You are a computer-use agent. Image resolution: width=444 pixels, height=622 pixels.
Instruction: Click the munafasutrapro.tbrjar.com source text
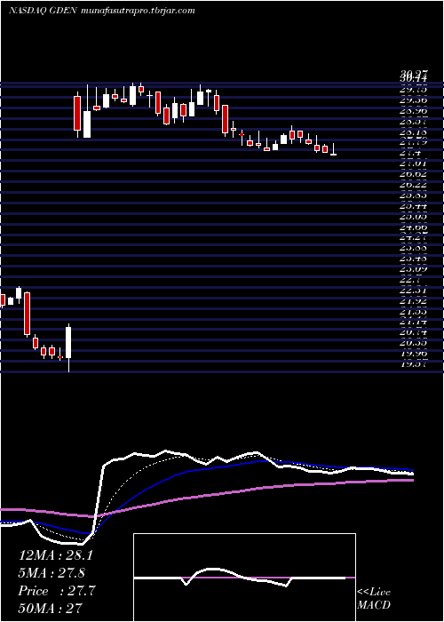pyautogui.click(x=138, y=11)
